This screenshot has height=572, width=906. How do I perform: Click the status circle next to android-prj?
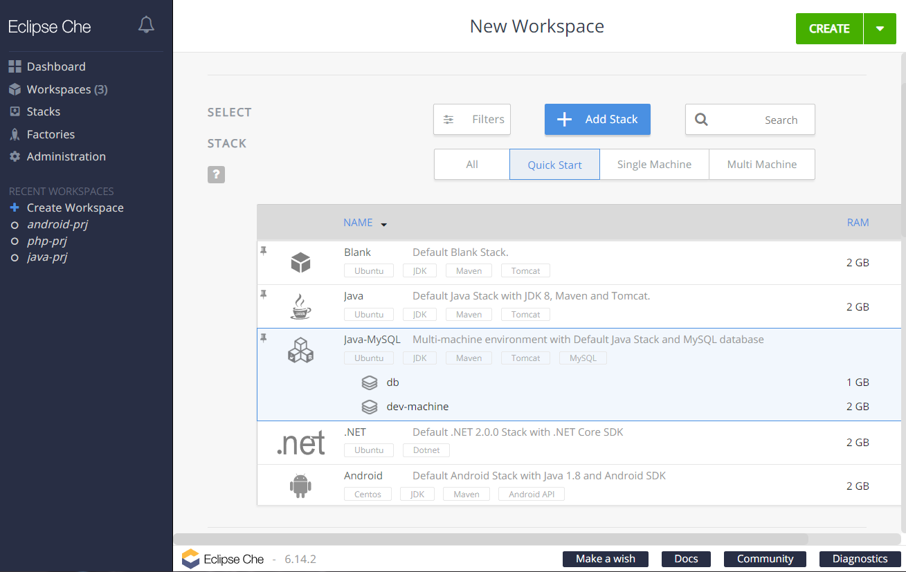pyautogui.click(x=15, y=225)
